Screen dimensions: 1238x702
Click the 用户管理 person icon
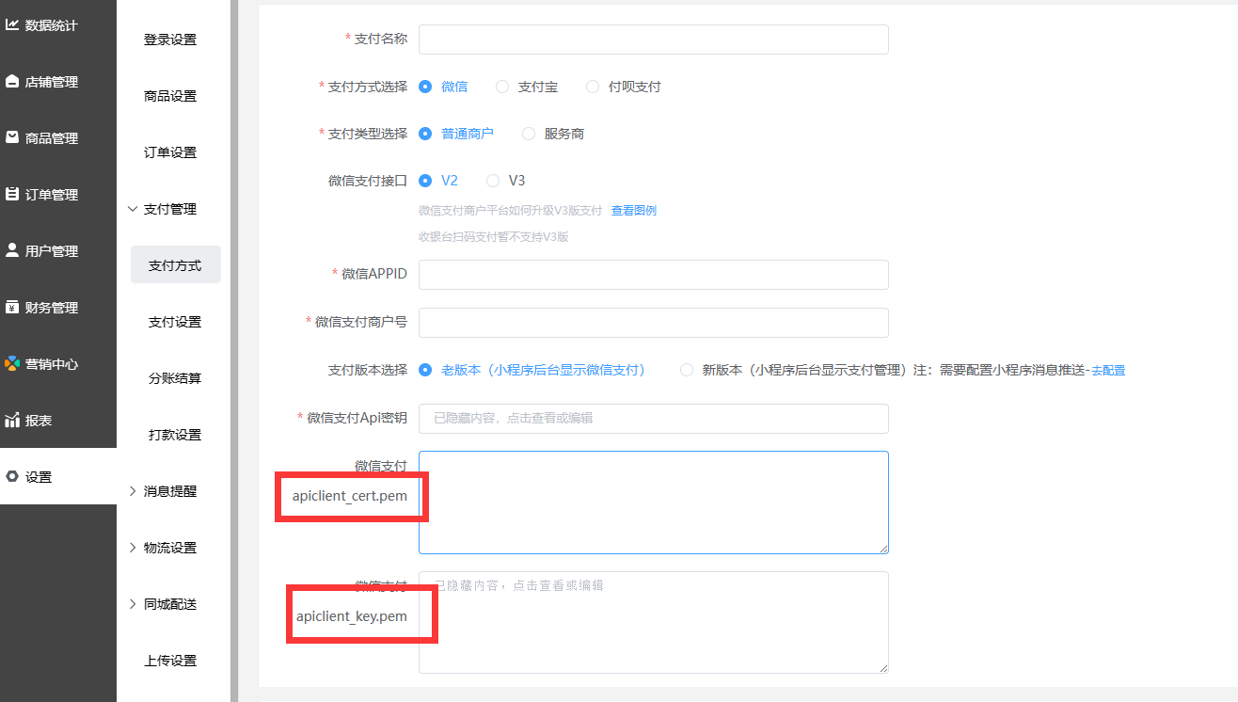tap(12, 250)
